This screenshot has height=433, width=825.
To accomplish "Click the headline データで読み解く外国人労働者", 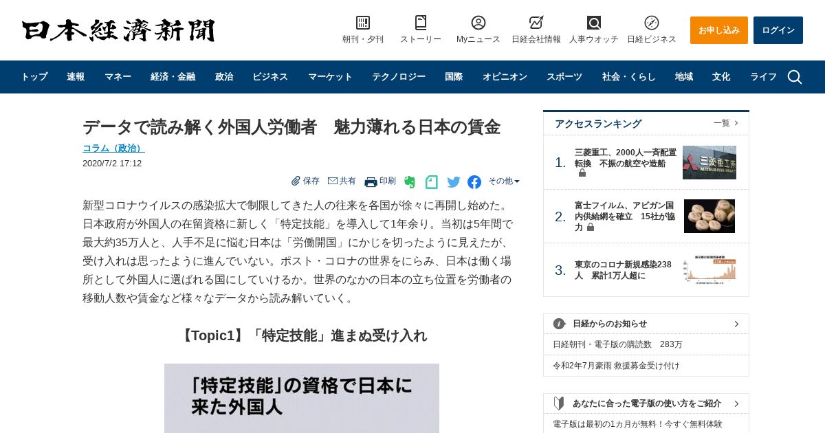I will (291, 127).
